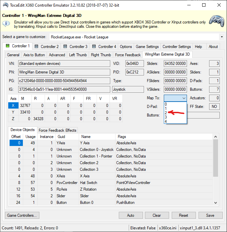The image size is (227, 232).
Task: Click x360ce.ini in the status bar
Action: click(168, 228)
